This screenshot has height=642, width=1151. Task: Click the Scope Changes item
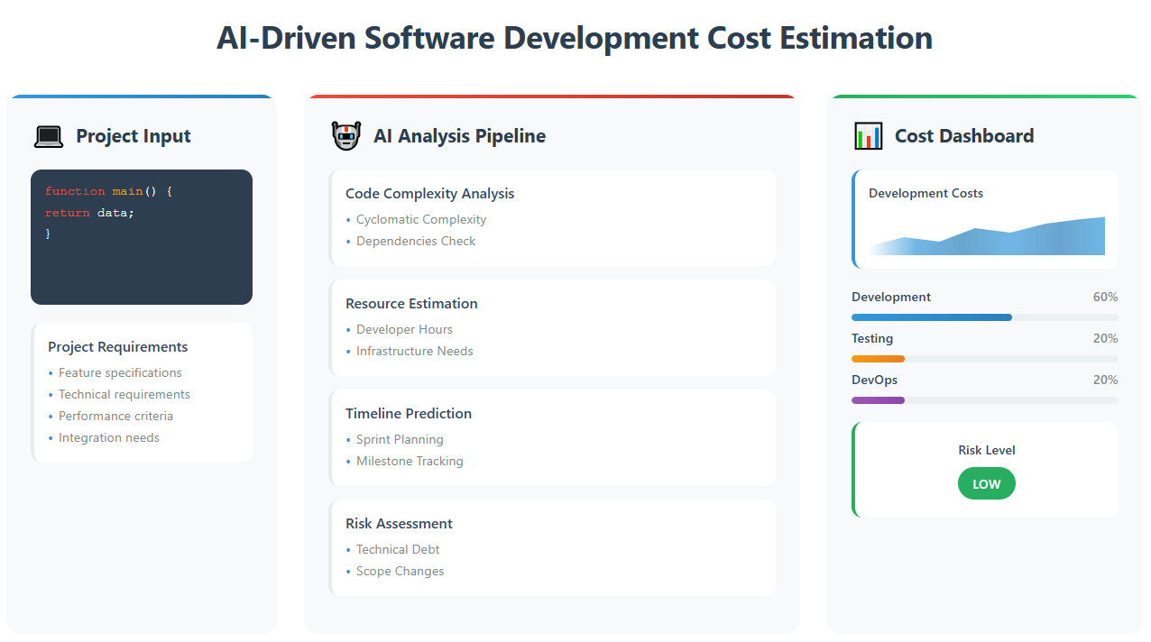coord(401,571)
